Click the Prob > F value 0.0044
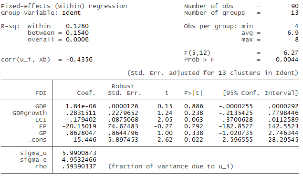Screen dimensions: 303x176 click(x=287, y=60)
